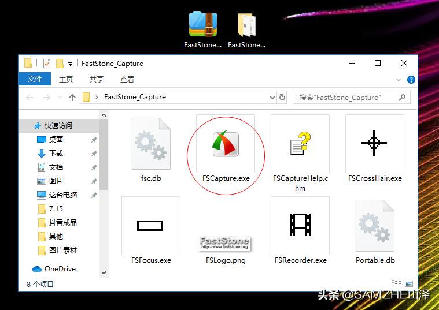Viewport: 439px width, 310px height.
Task: Open the 主页 ribbon tab
Action: pyautogui.click(x=66, y=80)
